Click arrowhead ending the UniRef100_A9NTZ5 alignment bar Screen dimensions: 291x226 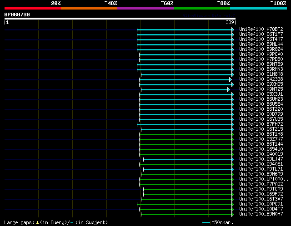(x=229, y=89)
